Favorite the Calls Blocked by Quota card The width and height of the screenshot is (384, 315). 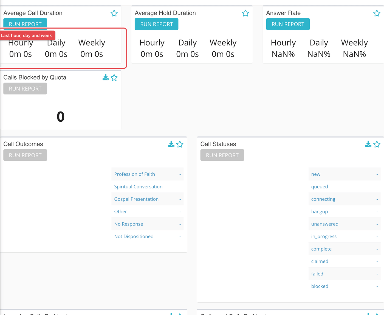pyautogui.click(x=114, y=78)
